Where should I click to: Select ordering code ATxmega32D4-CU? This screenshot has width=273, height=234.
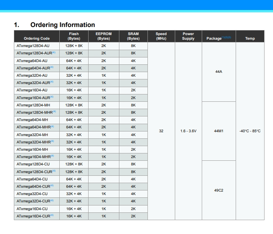pos(32,194)
